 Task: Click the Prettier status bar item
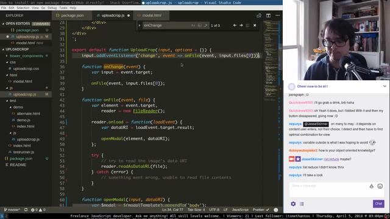point(261,210)
